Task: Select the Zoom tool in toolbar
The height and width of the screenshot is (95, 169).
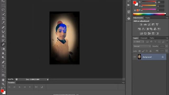Action: [x=3, y=84]
